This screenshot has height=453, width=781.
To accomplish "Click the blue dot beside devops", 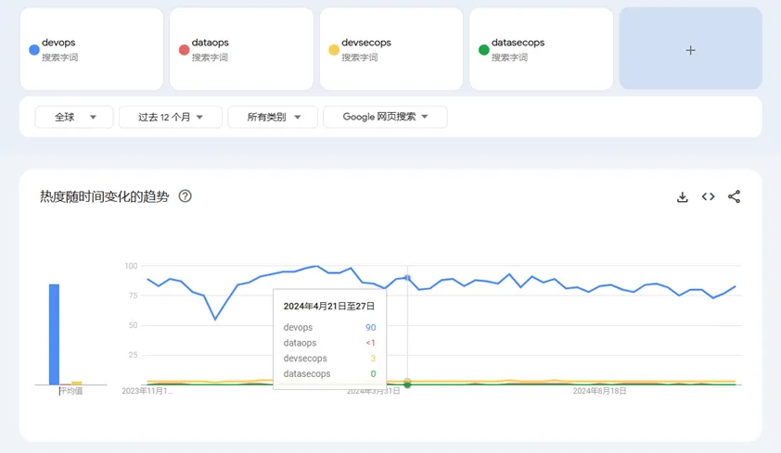I will tap(34, 50).
